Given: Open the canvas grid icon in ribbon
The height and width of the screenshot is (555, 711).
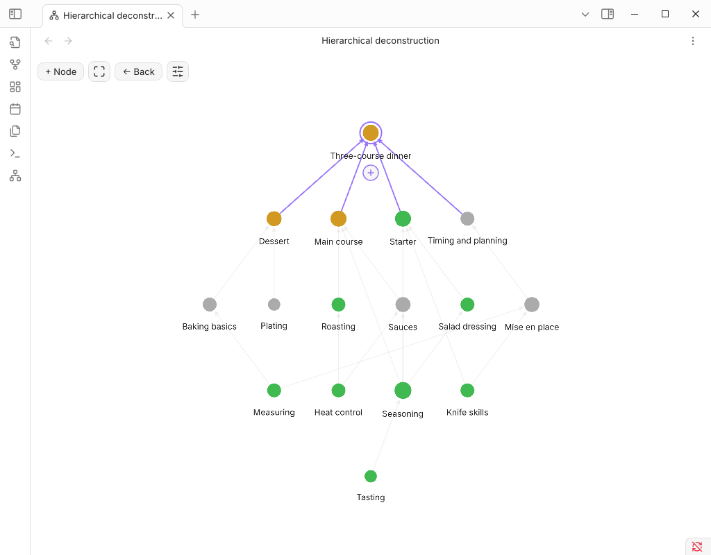Looking at the screenshot, I should click(15, 87).
